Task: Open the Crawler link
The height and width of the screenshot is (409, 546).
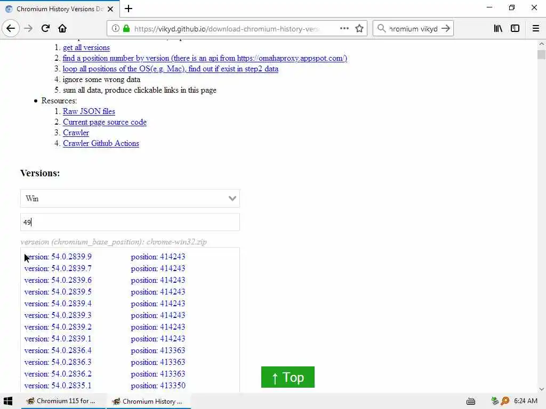Action: coord(76,133)
